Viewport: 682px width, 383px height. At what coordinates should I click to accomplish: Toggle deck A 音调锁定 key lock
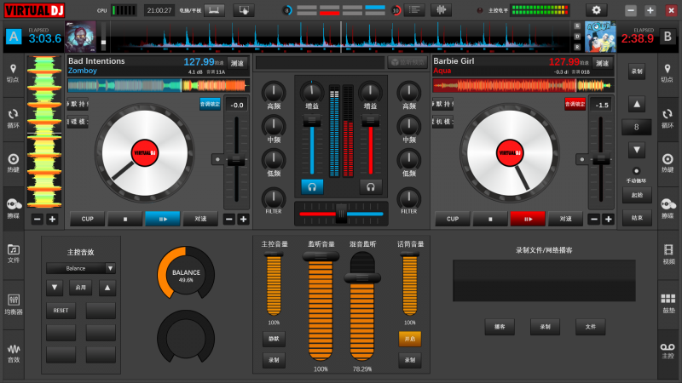tap(210, 104)
